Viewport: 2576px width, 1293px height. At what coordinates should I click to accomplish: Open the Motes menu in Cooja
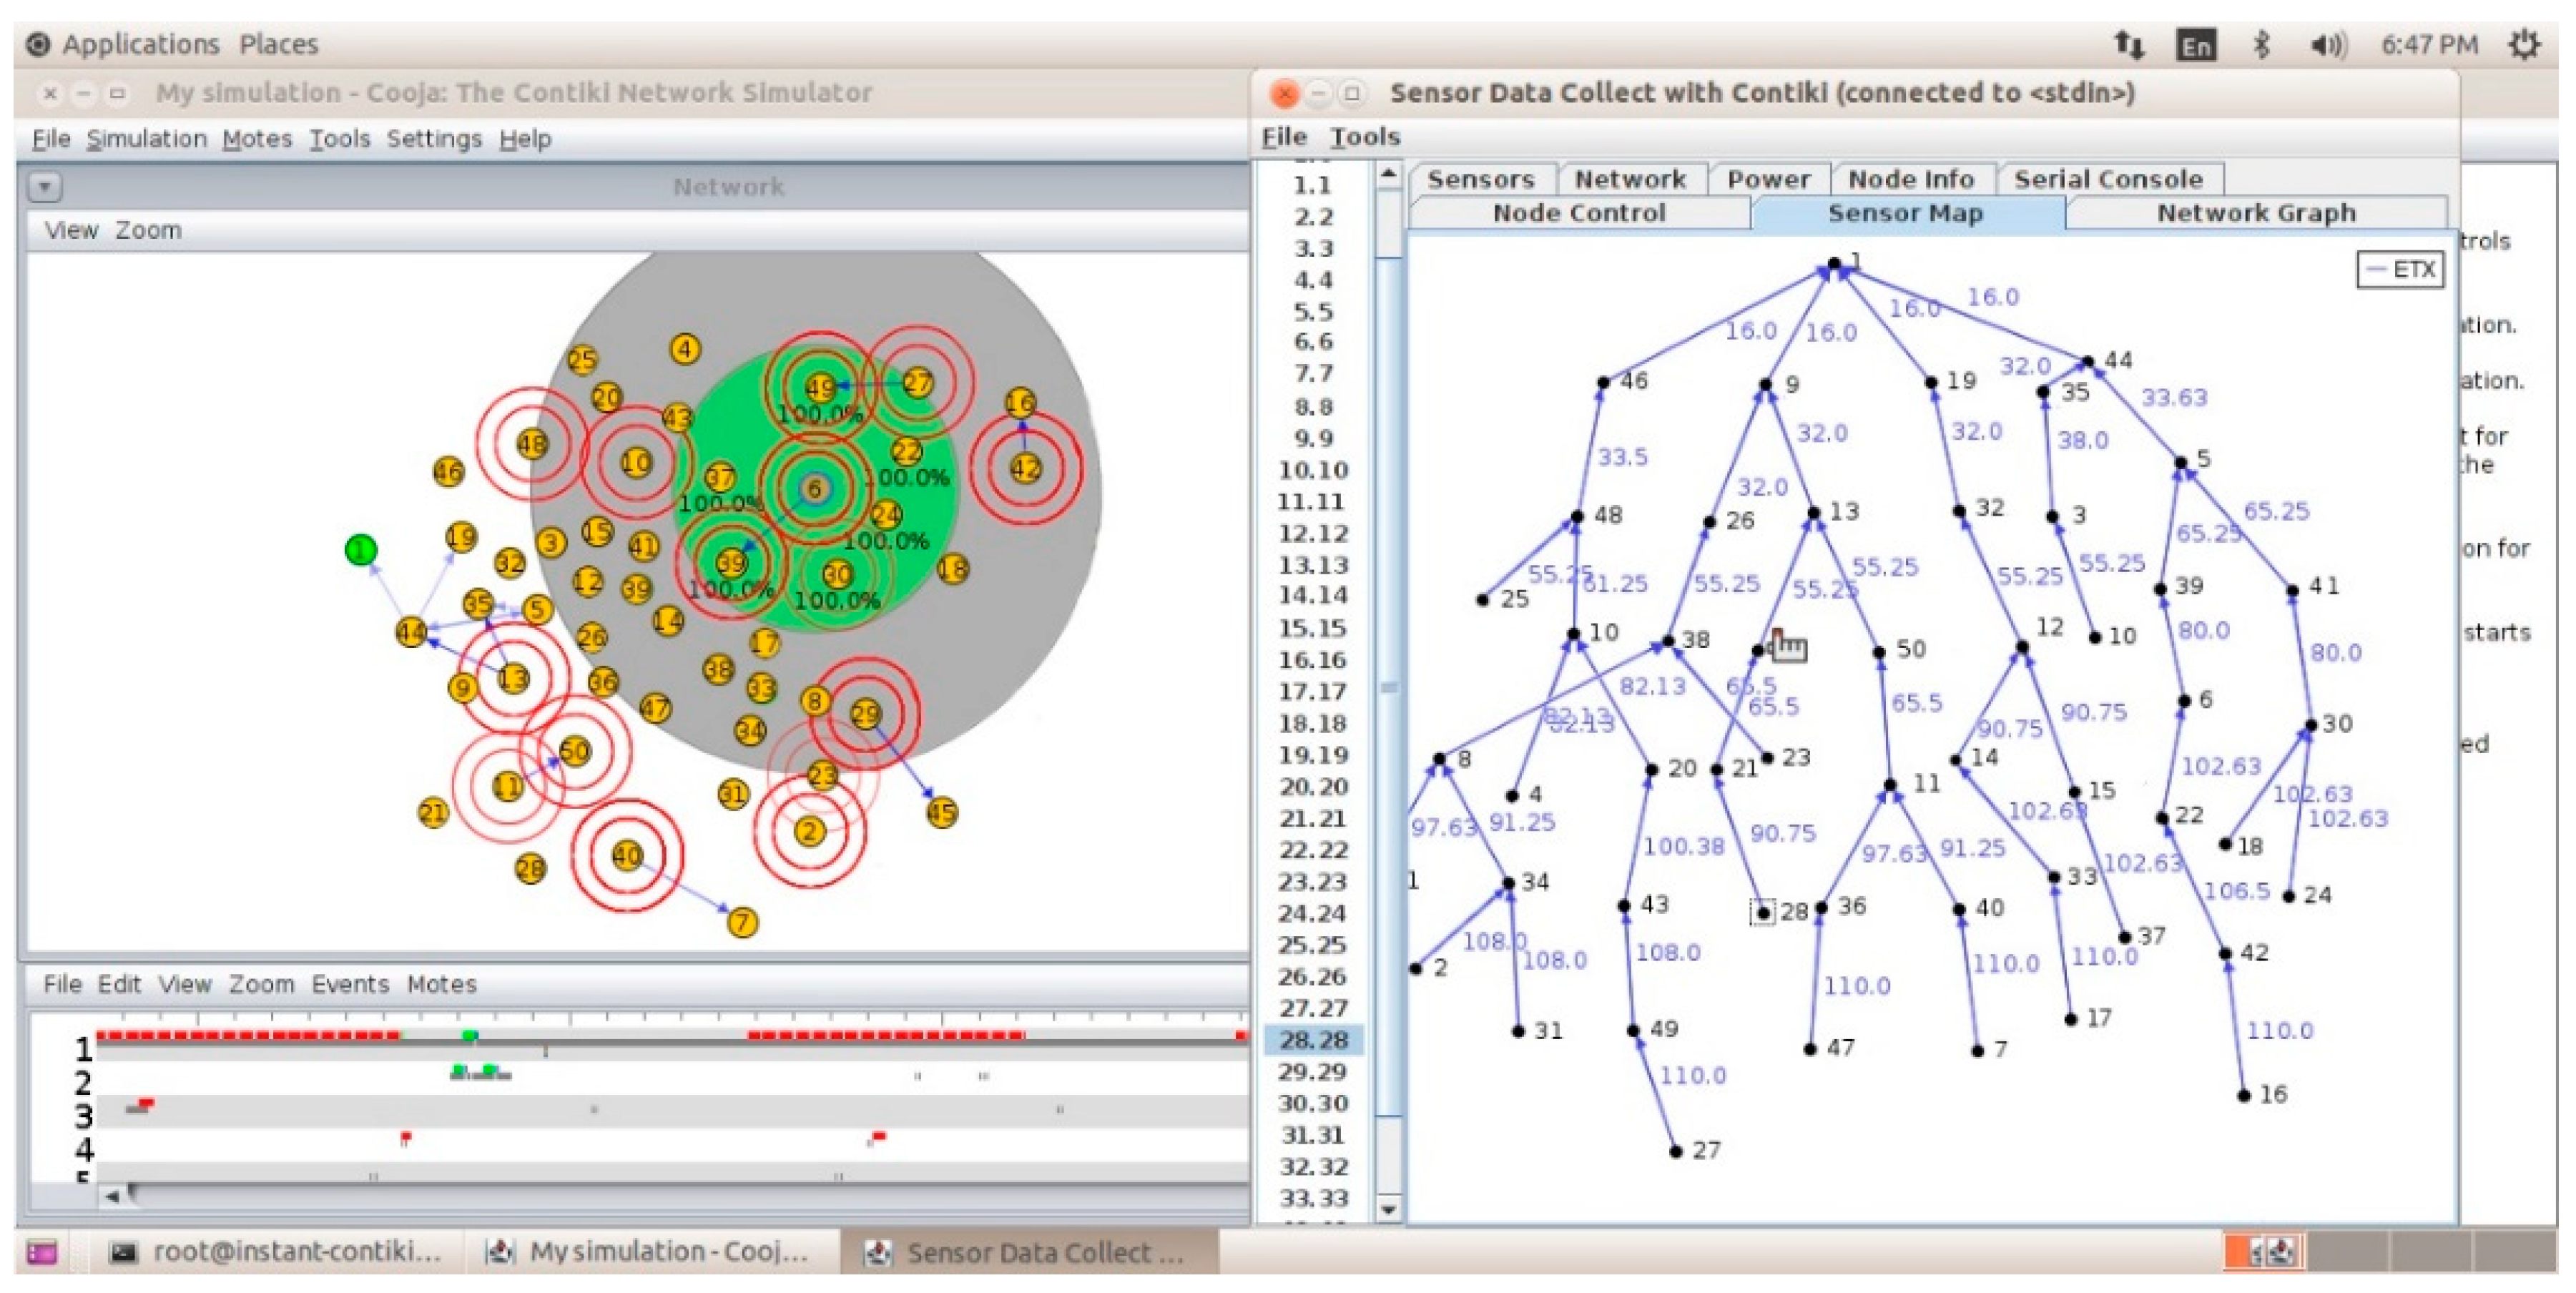pyautogui.click(x=256, y=139)
